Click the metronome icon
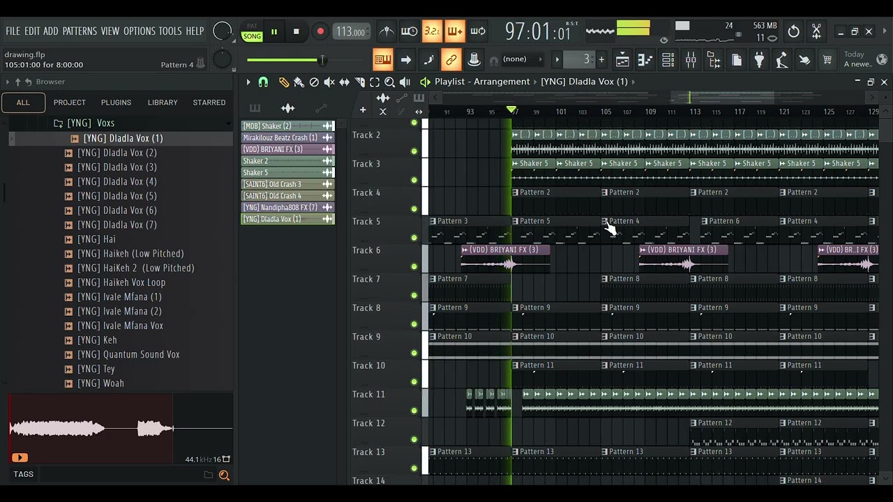This screenshot has width=893, height=502. pos(386,31)
